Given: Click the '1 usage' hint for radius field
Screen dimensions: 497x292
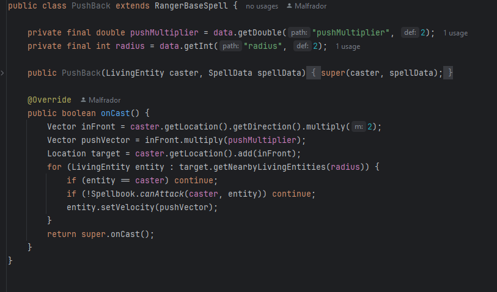Looking at the screenshot, I should pos(348,46).
